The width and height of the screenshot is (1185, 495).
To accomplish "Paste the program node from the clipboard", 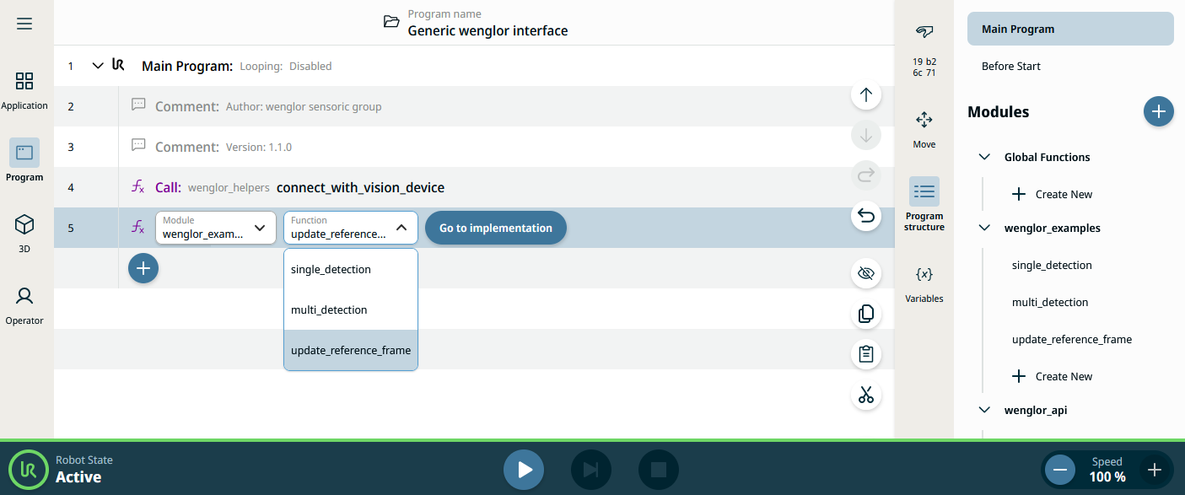I will pyautogui.click(x=866, y=354).
